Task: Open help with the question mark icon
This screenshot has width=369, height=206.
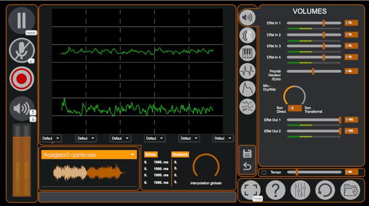Action: pyautogui.click(x=275, y=189)
